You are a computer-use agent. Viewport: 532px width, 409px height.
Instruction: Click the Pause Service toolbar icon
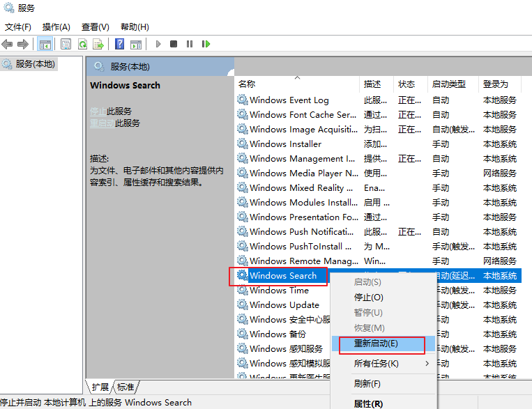pyautogui.click(x=190, y=44)
